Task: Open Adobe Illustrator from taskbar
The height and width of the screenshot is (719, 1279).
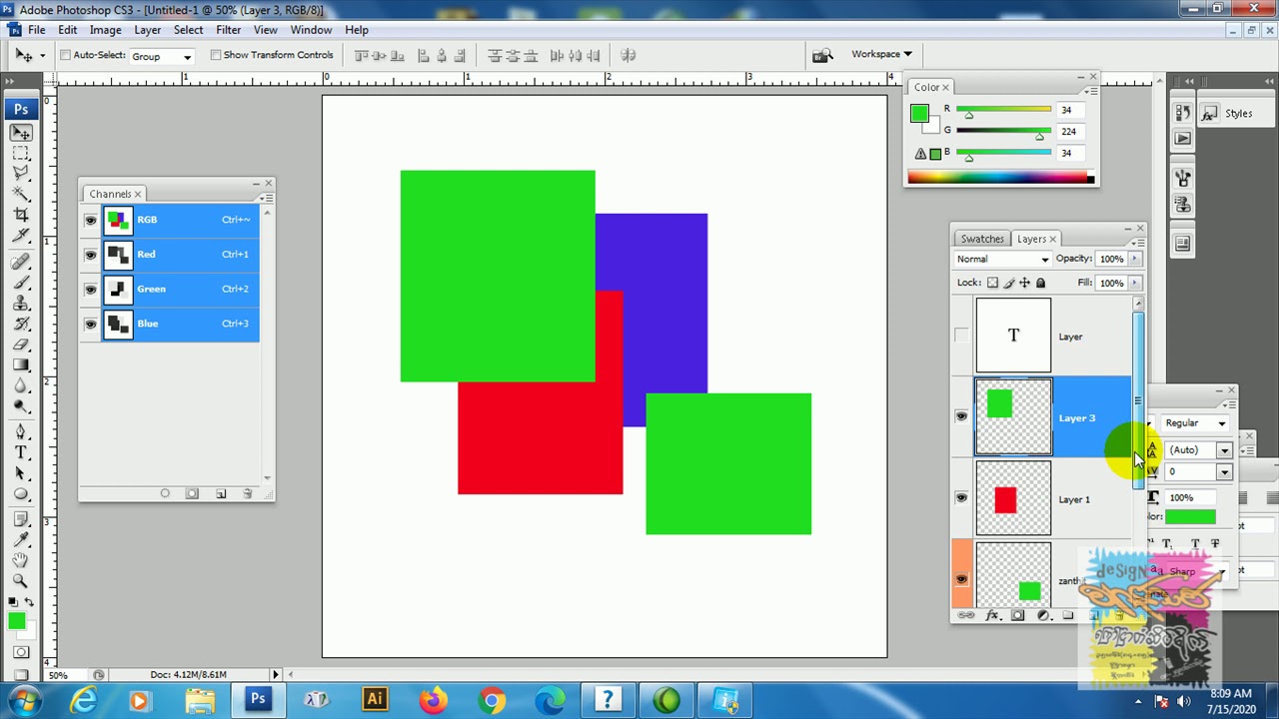Action: point(375,700)
